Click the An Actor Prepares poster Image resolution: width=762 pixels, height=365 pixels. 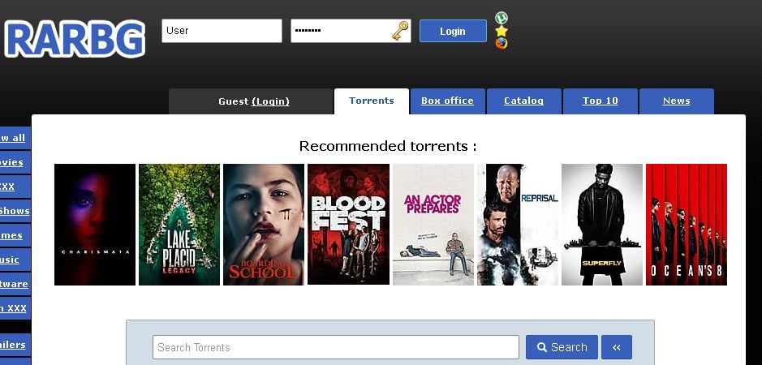tap(433, 225)
